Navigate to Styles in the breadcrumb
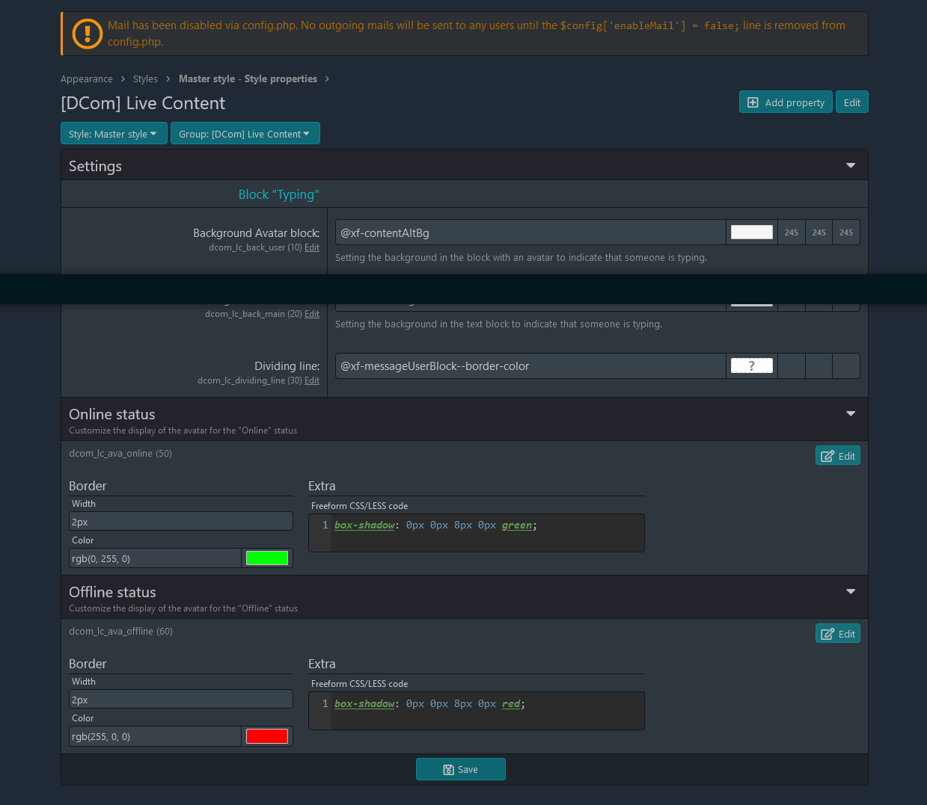The image size is (927, 805). [x=145, y=78]
